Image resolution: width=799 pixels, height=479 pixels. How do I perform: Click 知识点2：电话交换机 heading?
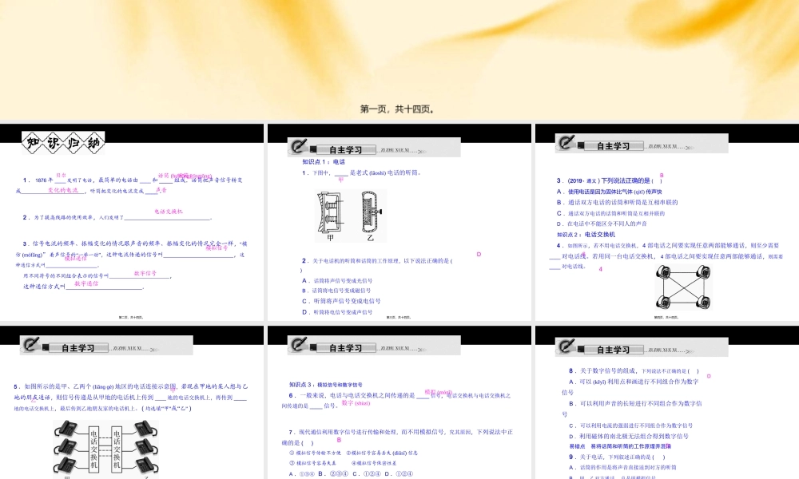pos(587,235)
